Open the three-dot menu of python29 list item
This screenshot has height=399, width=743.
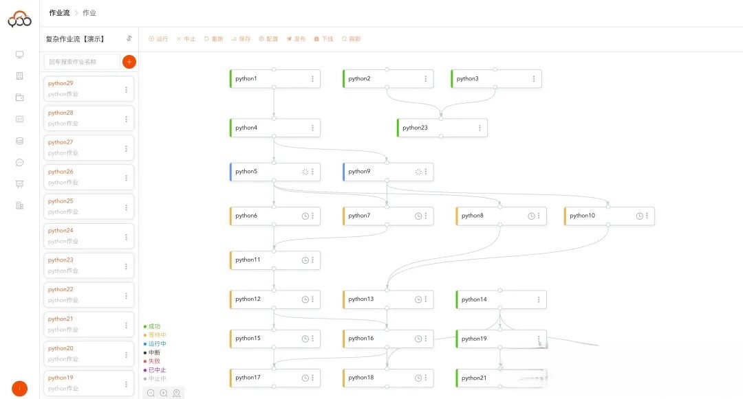126,89
